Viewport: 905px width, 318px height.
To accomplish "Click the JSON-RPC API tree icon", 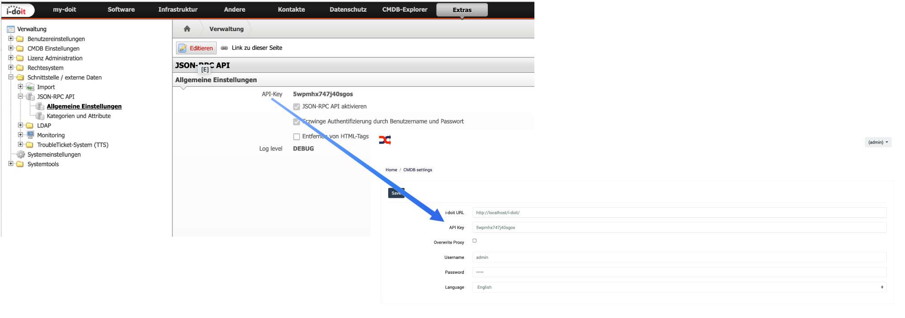I will pos(30,97).
